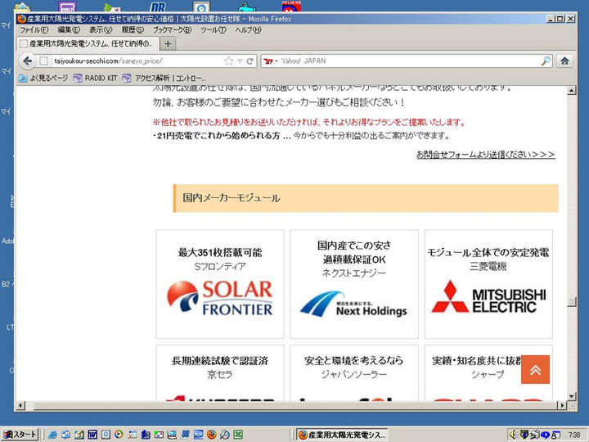Screen dimensions: 589x442
Task: Click the Excel icon in quick launch
Action: [x=237, y=434]
